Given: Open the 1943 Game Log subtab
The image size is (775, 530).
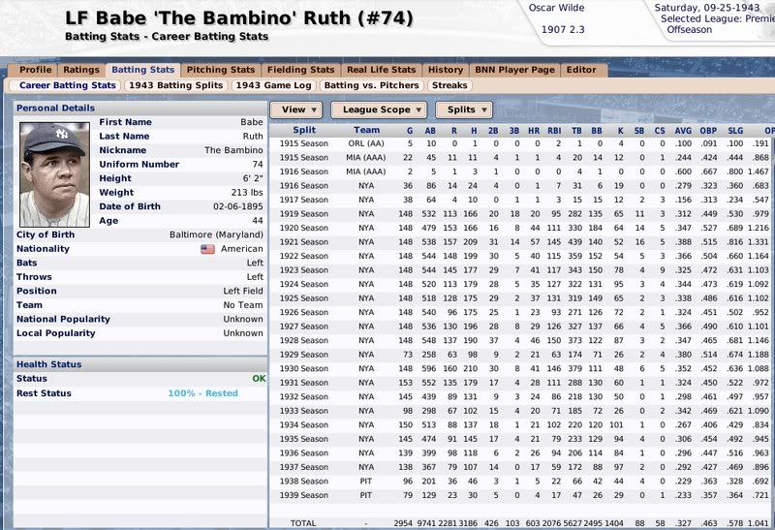Looking at the screenshot, I should click(x=273, y=85).
